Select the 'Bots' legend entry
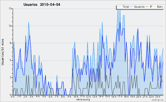166x102 pixels. pos(158,7)
